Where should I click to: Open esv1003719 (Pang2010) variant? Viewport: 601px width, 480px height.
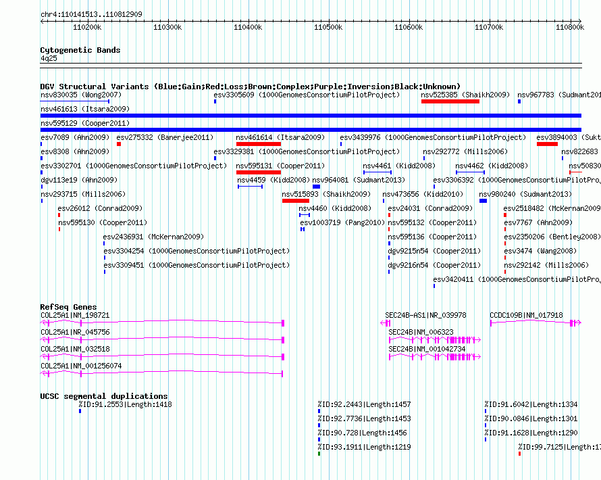pos(342,222)
